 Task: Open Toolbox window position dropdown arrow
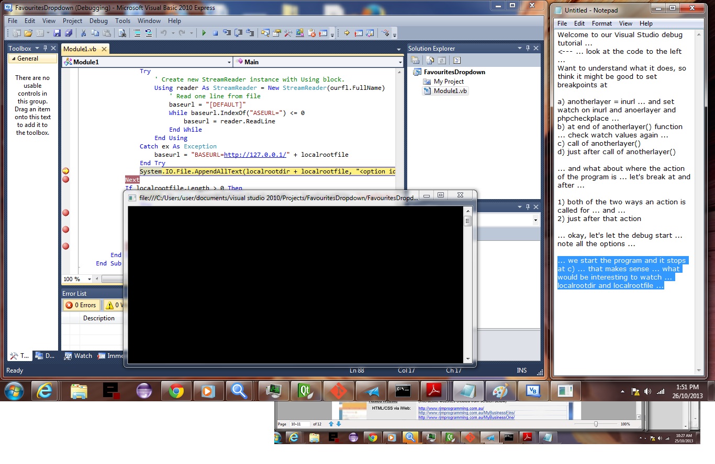38,48
